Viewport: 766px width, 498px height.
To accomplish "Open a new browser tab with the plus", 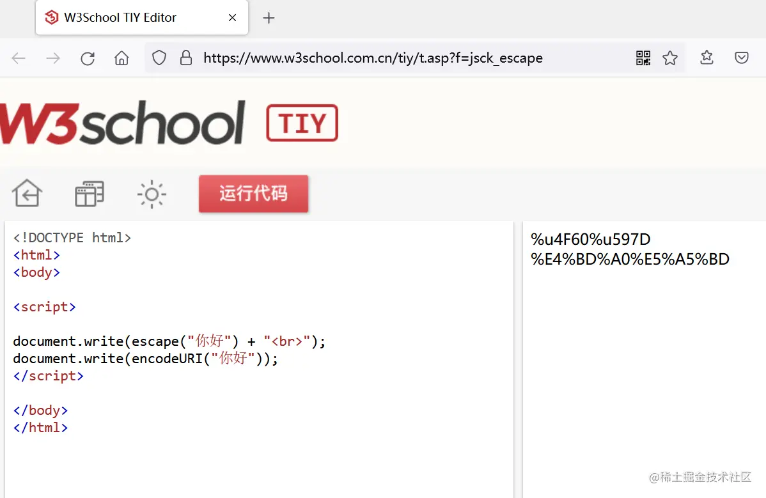I will pos(269,17).
